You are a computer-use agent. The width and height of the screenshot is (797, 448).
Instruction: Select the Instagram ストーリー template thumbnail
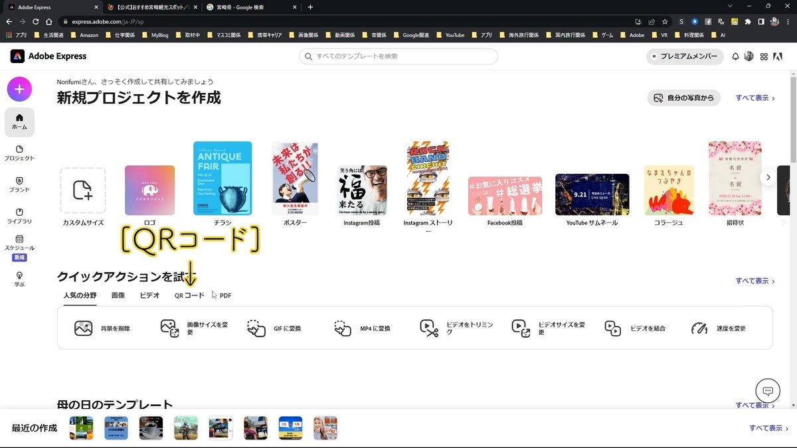(428, 179)
